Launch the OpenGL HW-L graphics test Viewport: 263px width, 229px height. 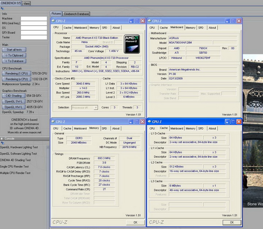[x=14, y=107]
